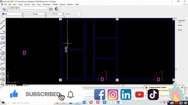Open the Edit menu
This screenshot has width=188, height=105.
pos(10,4)
